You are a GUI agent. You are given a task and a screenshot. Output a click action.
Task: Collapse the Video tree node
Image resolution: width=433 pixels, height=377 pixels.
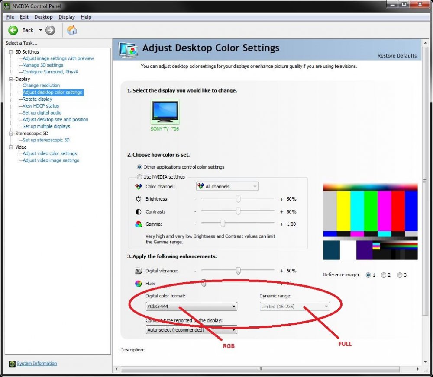pos(11,147)
